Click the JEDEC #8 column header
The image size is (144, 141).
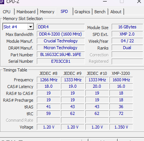(49, 73)
